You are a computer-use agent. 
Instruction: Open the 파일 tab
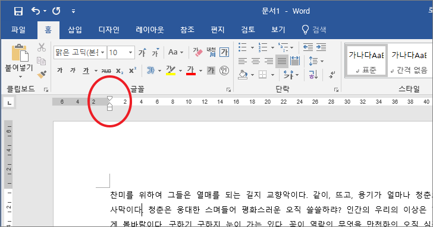click(18, 30)
